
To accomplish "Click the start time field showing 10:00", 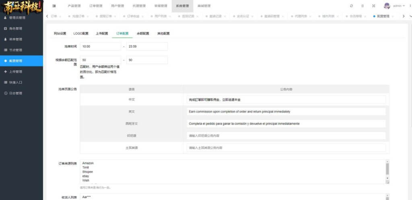I will tap(100, 47).
